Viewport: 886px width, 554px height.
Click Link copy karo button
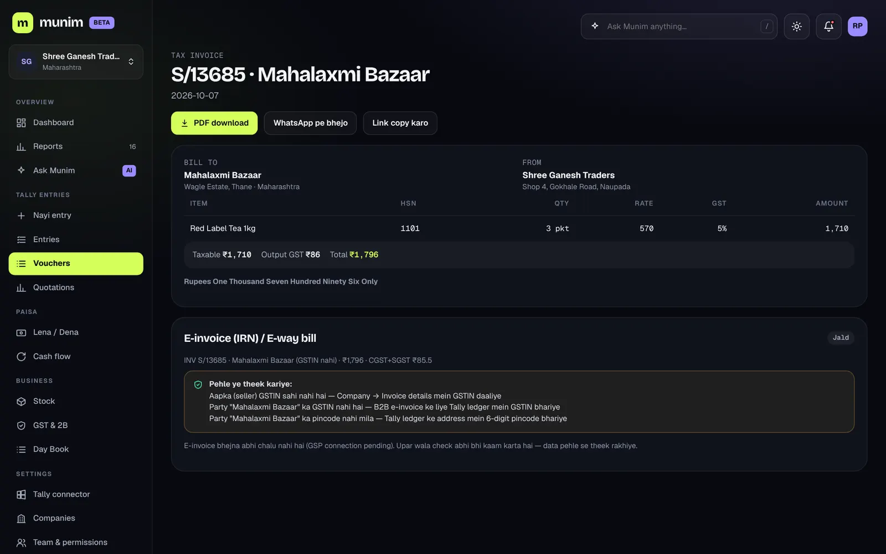(x=400, y=123)
